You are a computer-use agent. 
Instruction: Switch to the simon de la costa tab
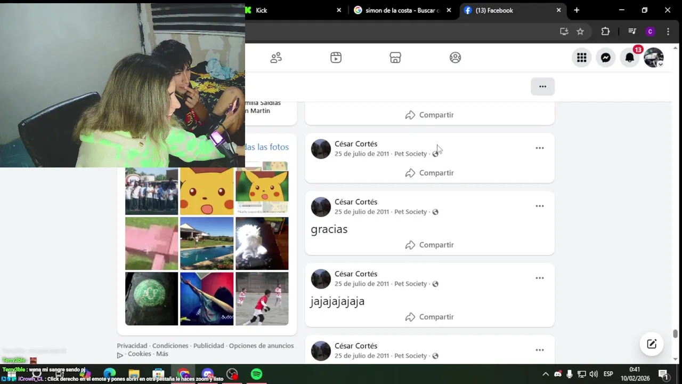click(x=403, y=10)
